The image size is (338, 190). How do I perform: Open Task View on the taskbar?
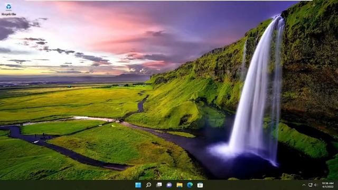tap(159, 185)
